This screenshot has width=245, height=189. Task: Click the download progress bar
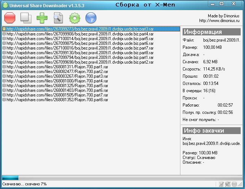122,178
